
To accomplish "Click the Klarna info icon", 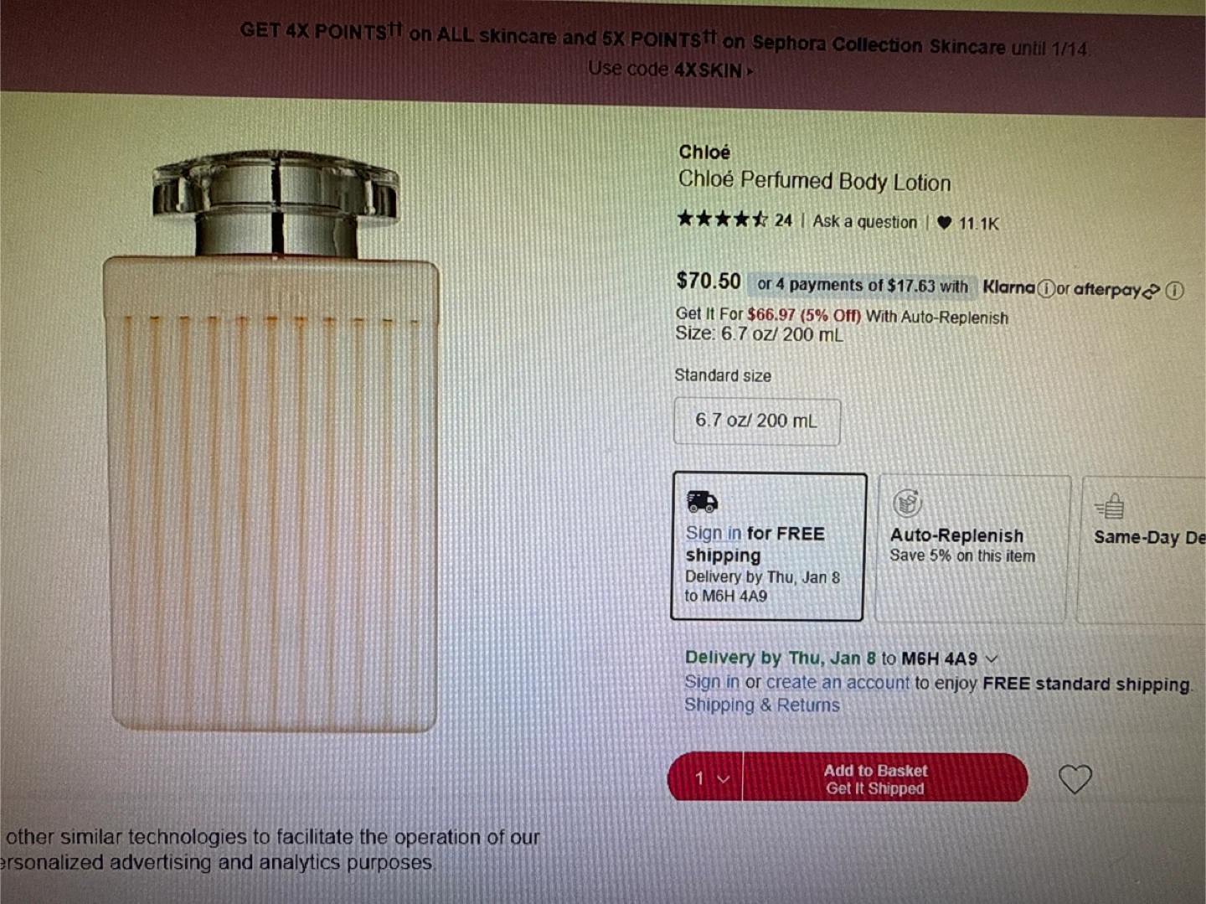I will point(1046,289).
